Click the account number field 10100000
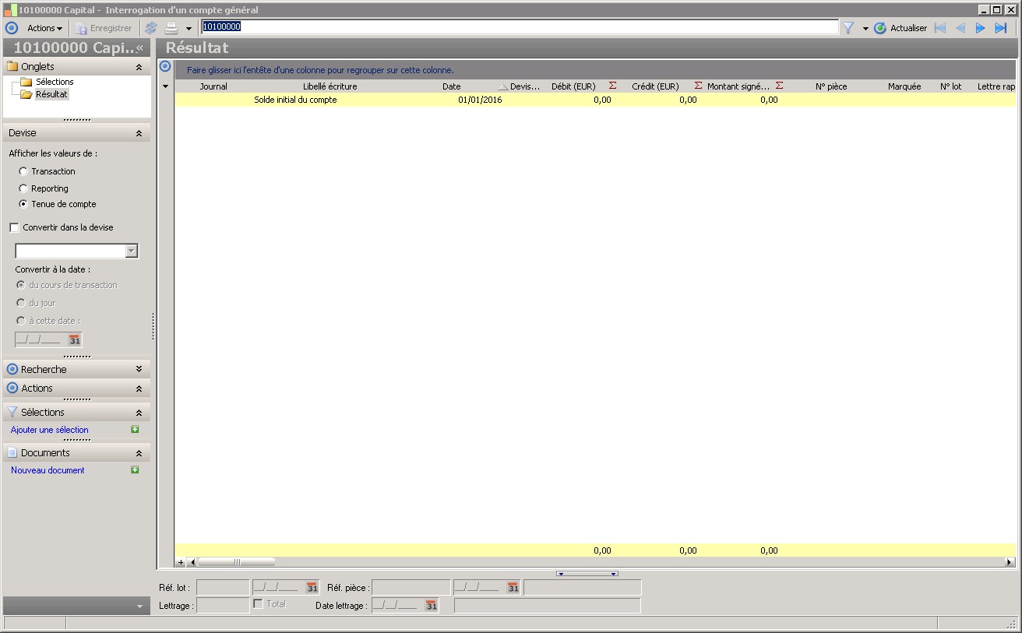Image resolution: width=1022 pixels, height=633 pixels. pyautogui.click(x=520, y=26)
